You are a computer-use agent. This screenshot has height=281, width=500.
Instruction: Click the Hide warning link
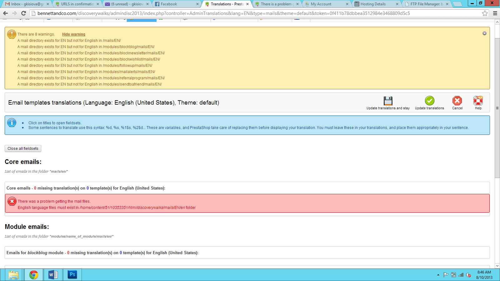pos(74,34)
